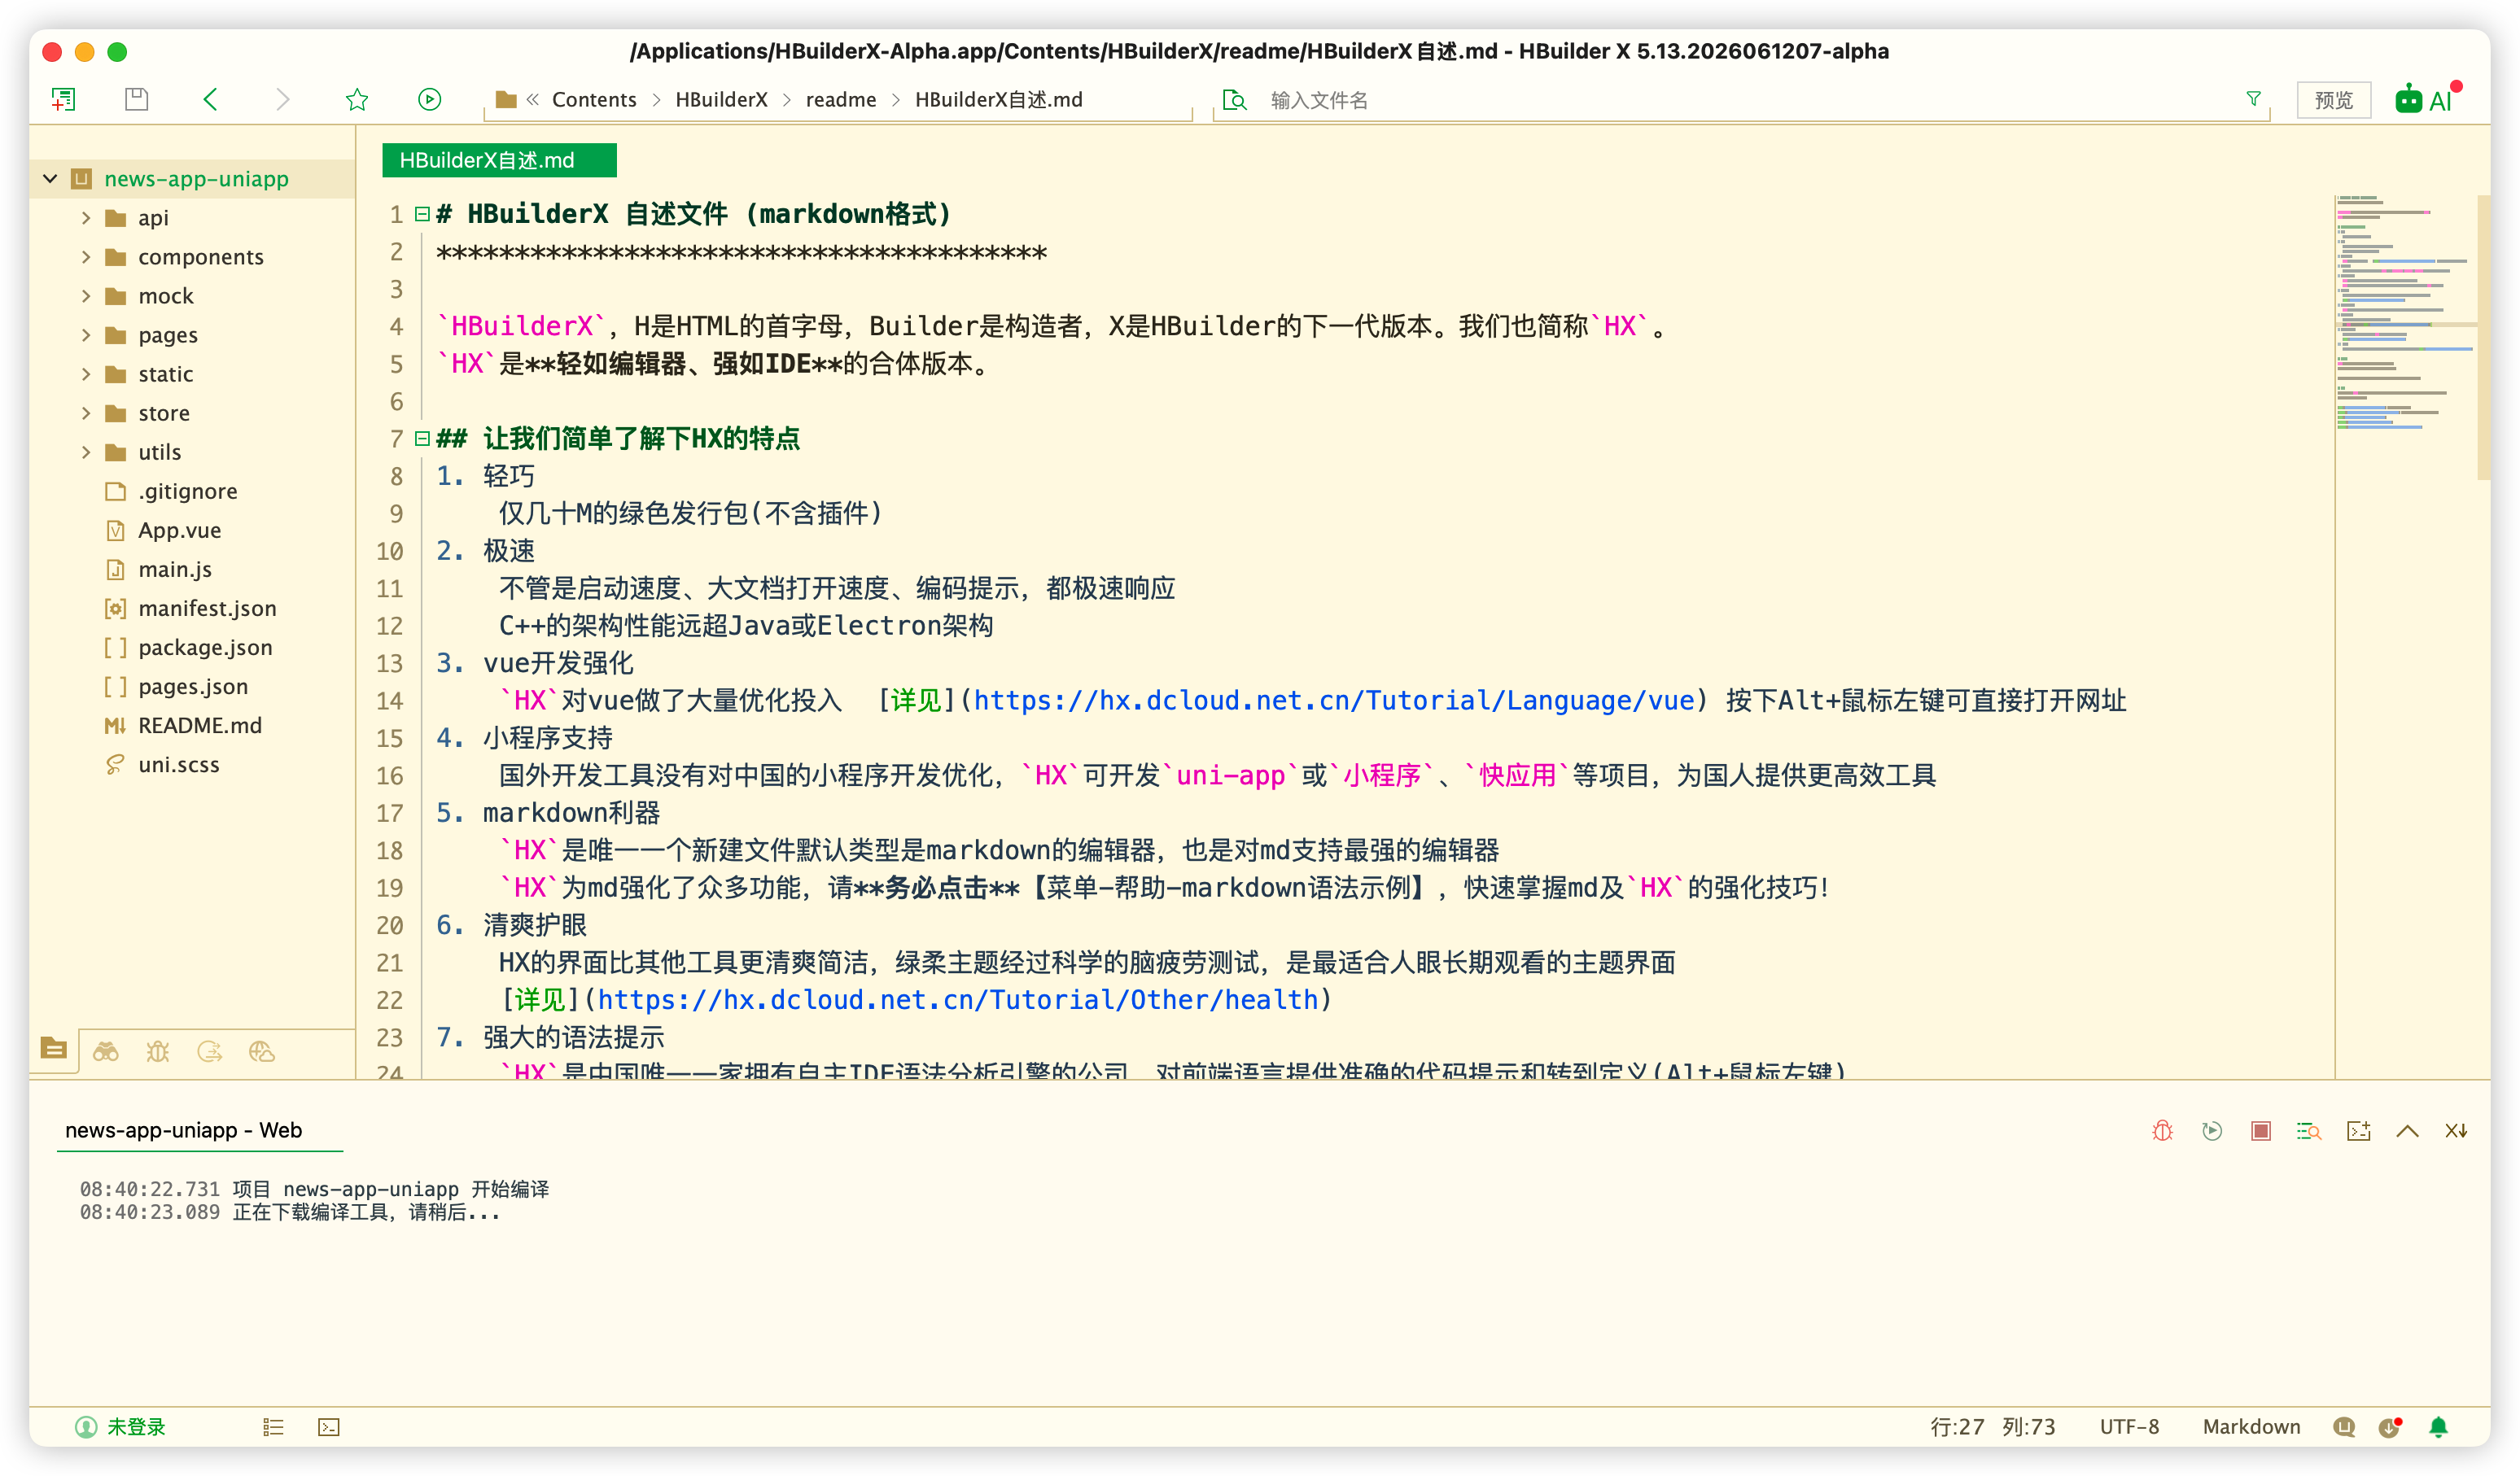This screenshot has width=2520, height=1476.
Task: Click the outline list icon in status bar
Action: point(273,1427)
